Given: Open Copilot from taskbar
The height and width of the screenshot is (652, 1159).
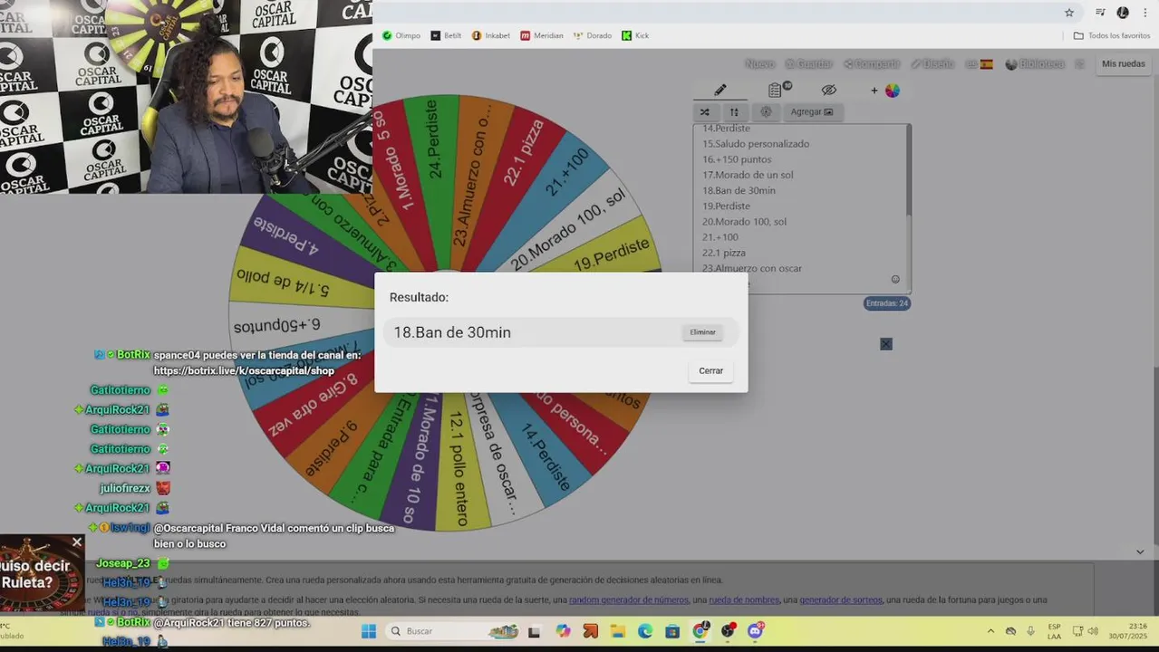Looking at the screenshot, I should click(x=563, y=631).
